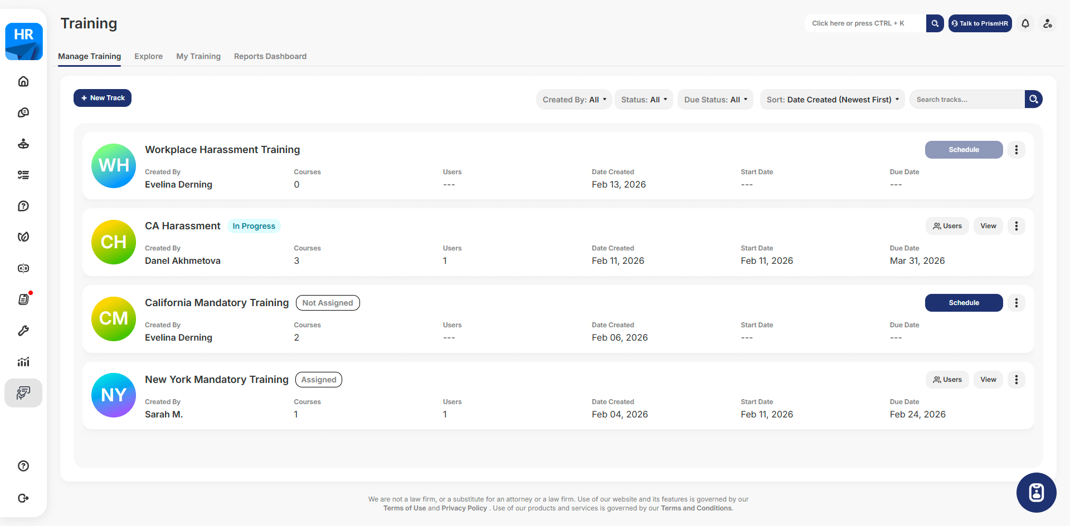The image size is (1070, 526).
Task: Click the Search tracks input field
Action: pyautogui.click(x=967, y=100)
